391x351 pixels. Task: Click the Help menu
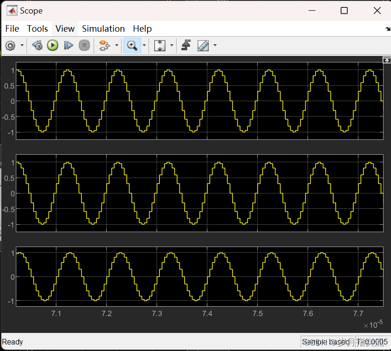[x=142, y=28]
